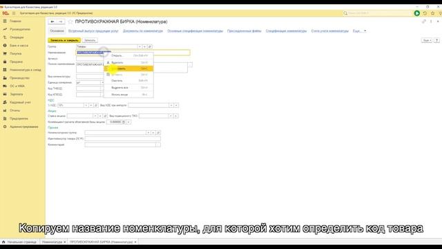This screenshot has width=442, height=249.
Task: Click the 1C logo in header
Action: pyautogui.click(x=6, y=13)
